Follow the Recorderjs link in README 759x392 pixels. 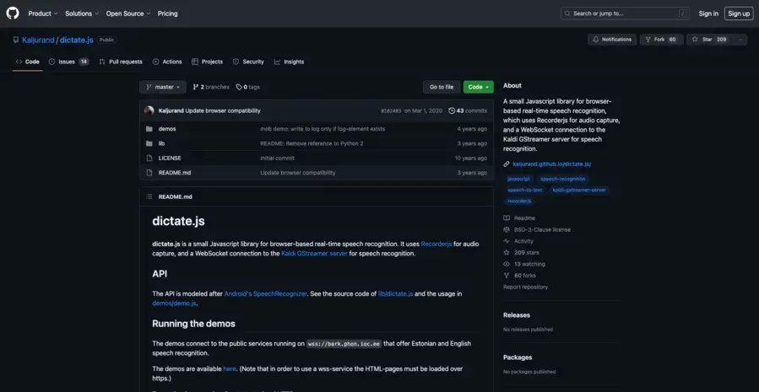point(436,244)
